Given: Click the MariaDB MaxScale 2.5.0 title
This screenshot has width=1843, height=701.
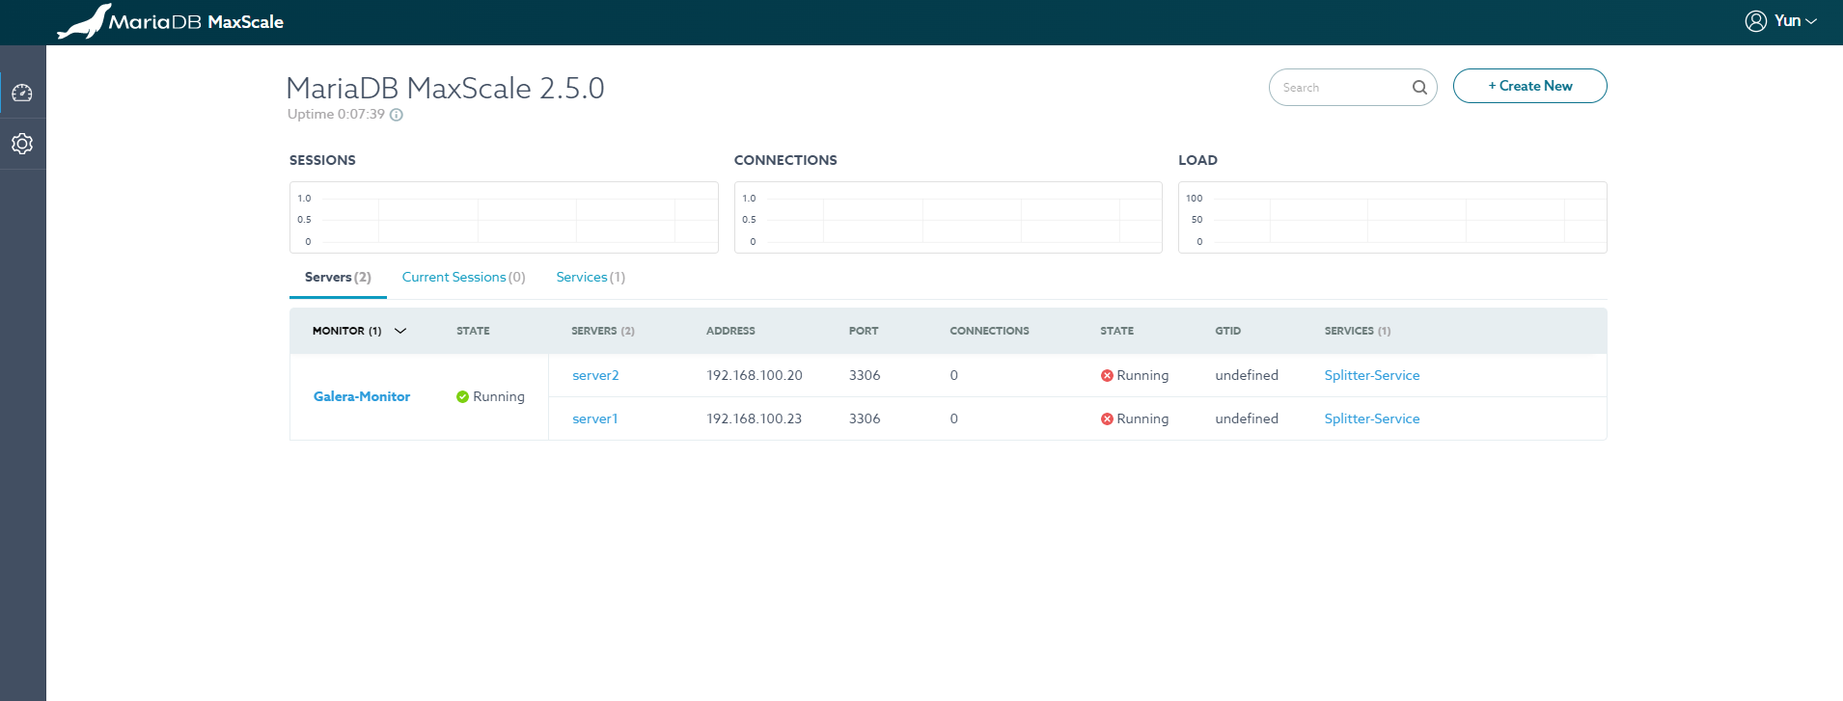Looking at the screenshot, I should (446, 88).
